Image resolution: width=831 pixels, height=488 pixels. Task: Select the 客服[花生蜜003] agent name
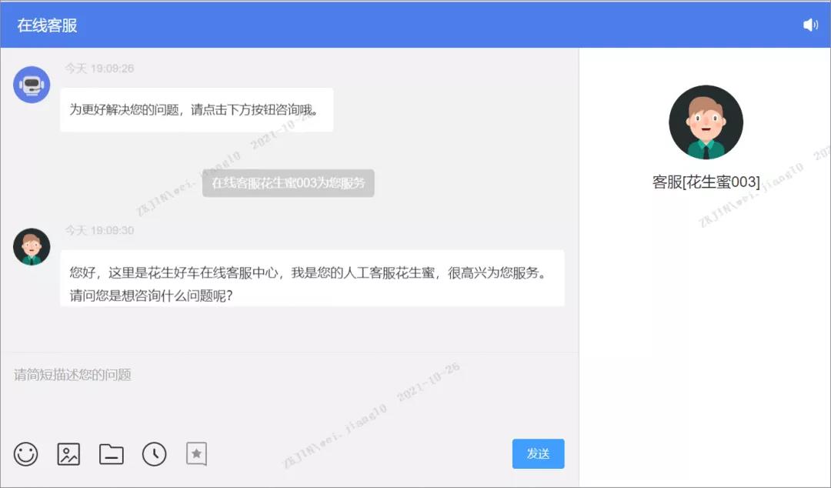pos(706,182)
